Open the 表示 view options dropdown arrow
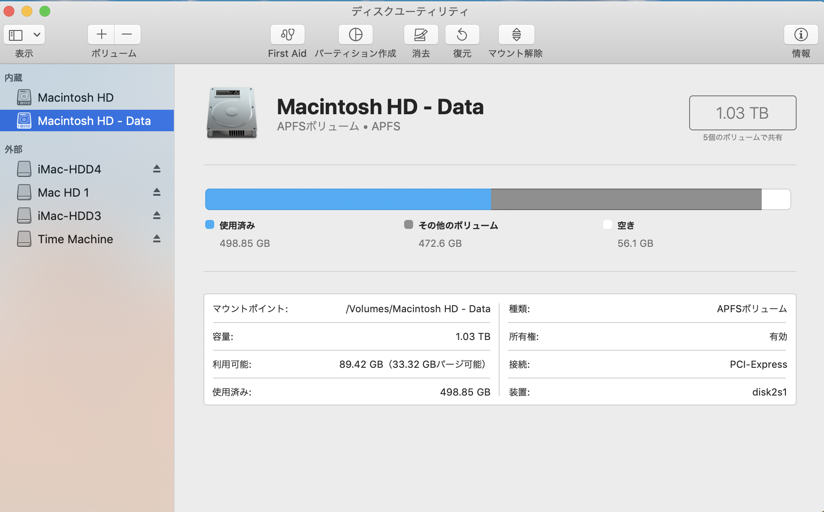This screenshot has width=824, height=512. 37,35
